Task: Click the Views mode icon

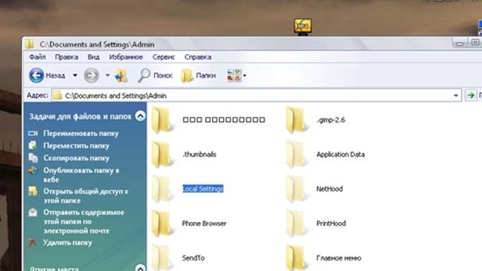Action: pyautogui.click(x=234, y=75)
